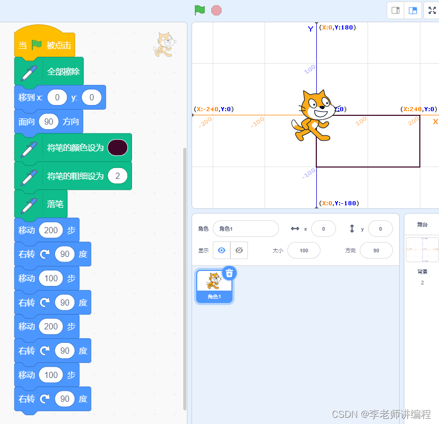Viewport: 439px width, 424px height.
Task: Delete sprite 角色1 with trash icon
Action: point(229,273)
